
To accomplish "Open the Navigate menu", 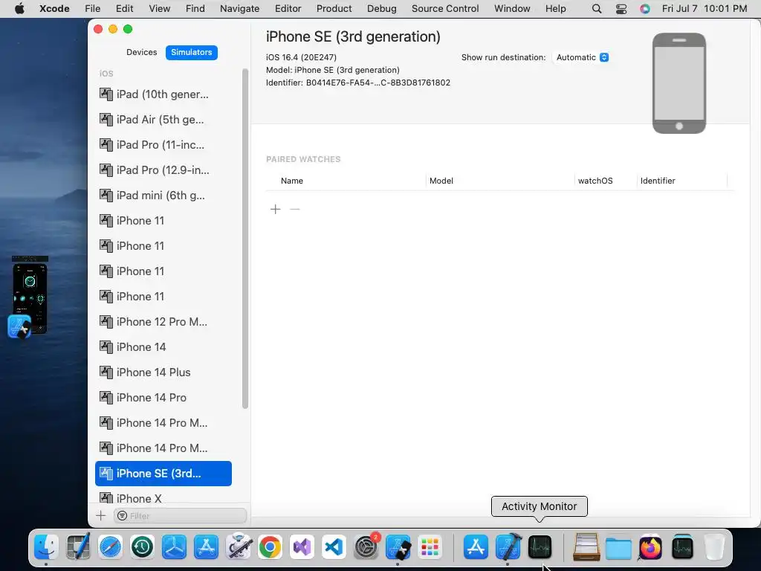I will point(239,9).
